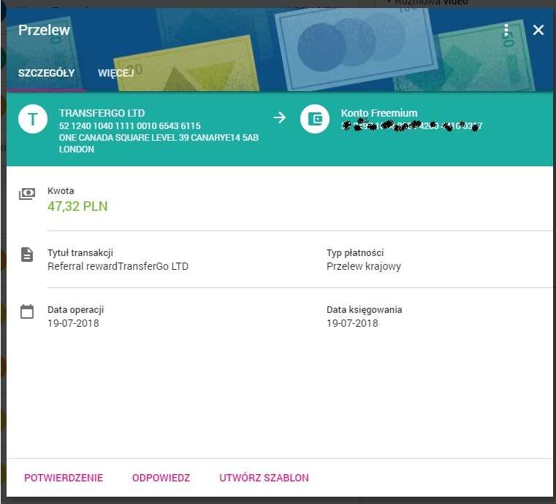This screenshot has height=504, width=556.
Task: Select the address line ONE CANADA SQUARE LEVEL 39
Action: (159, 138)
